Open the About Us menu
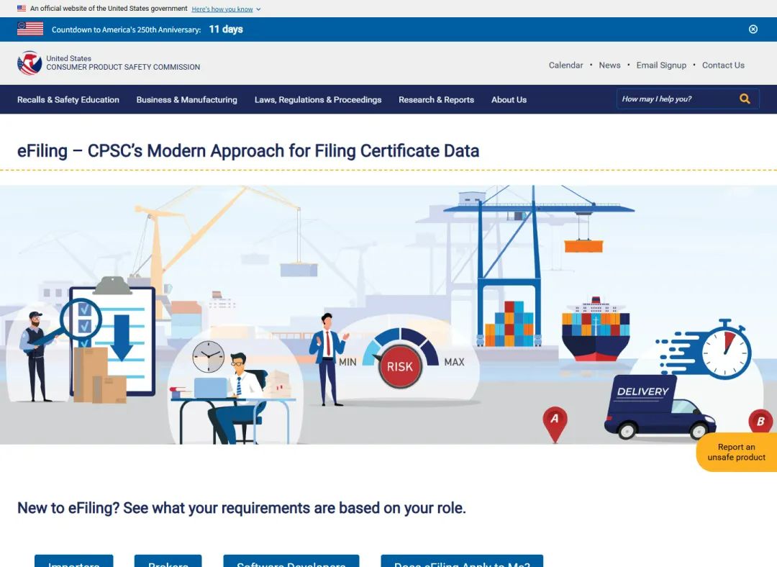The height and width of the screenshot is (567, 777). coord(509,99)
